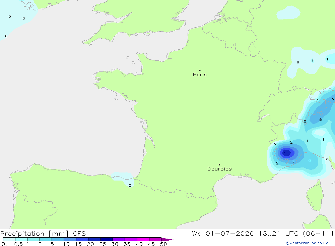Click the legend value 0.1
The height and width of the screenshot is (246, 335).
(6, 244)
